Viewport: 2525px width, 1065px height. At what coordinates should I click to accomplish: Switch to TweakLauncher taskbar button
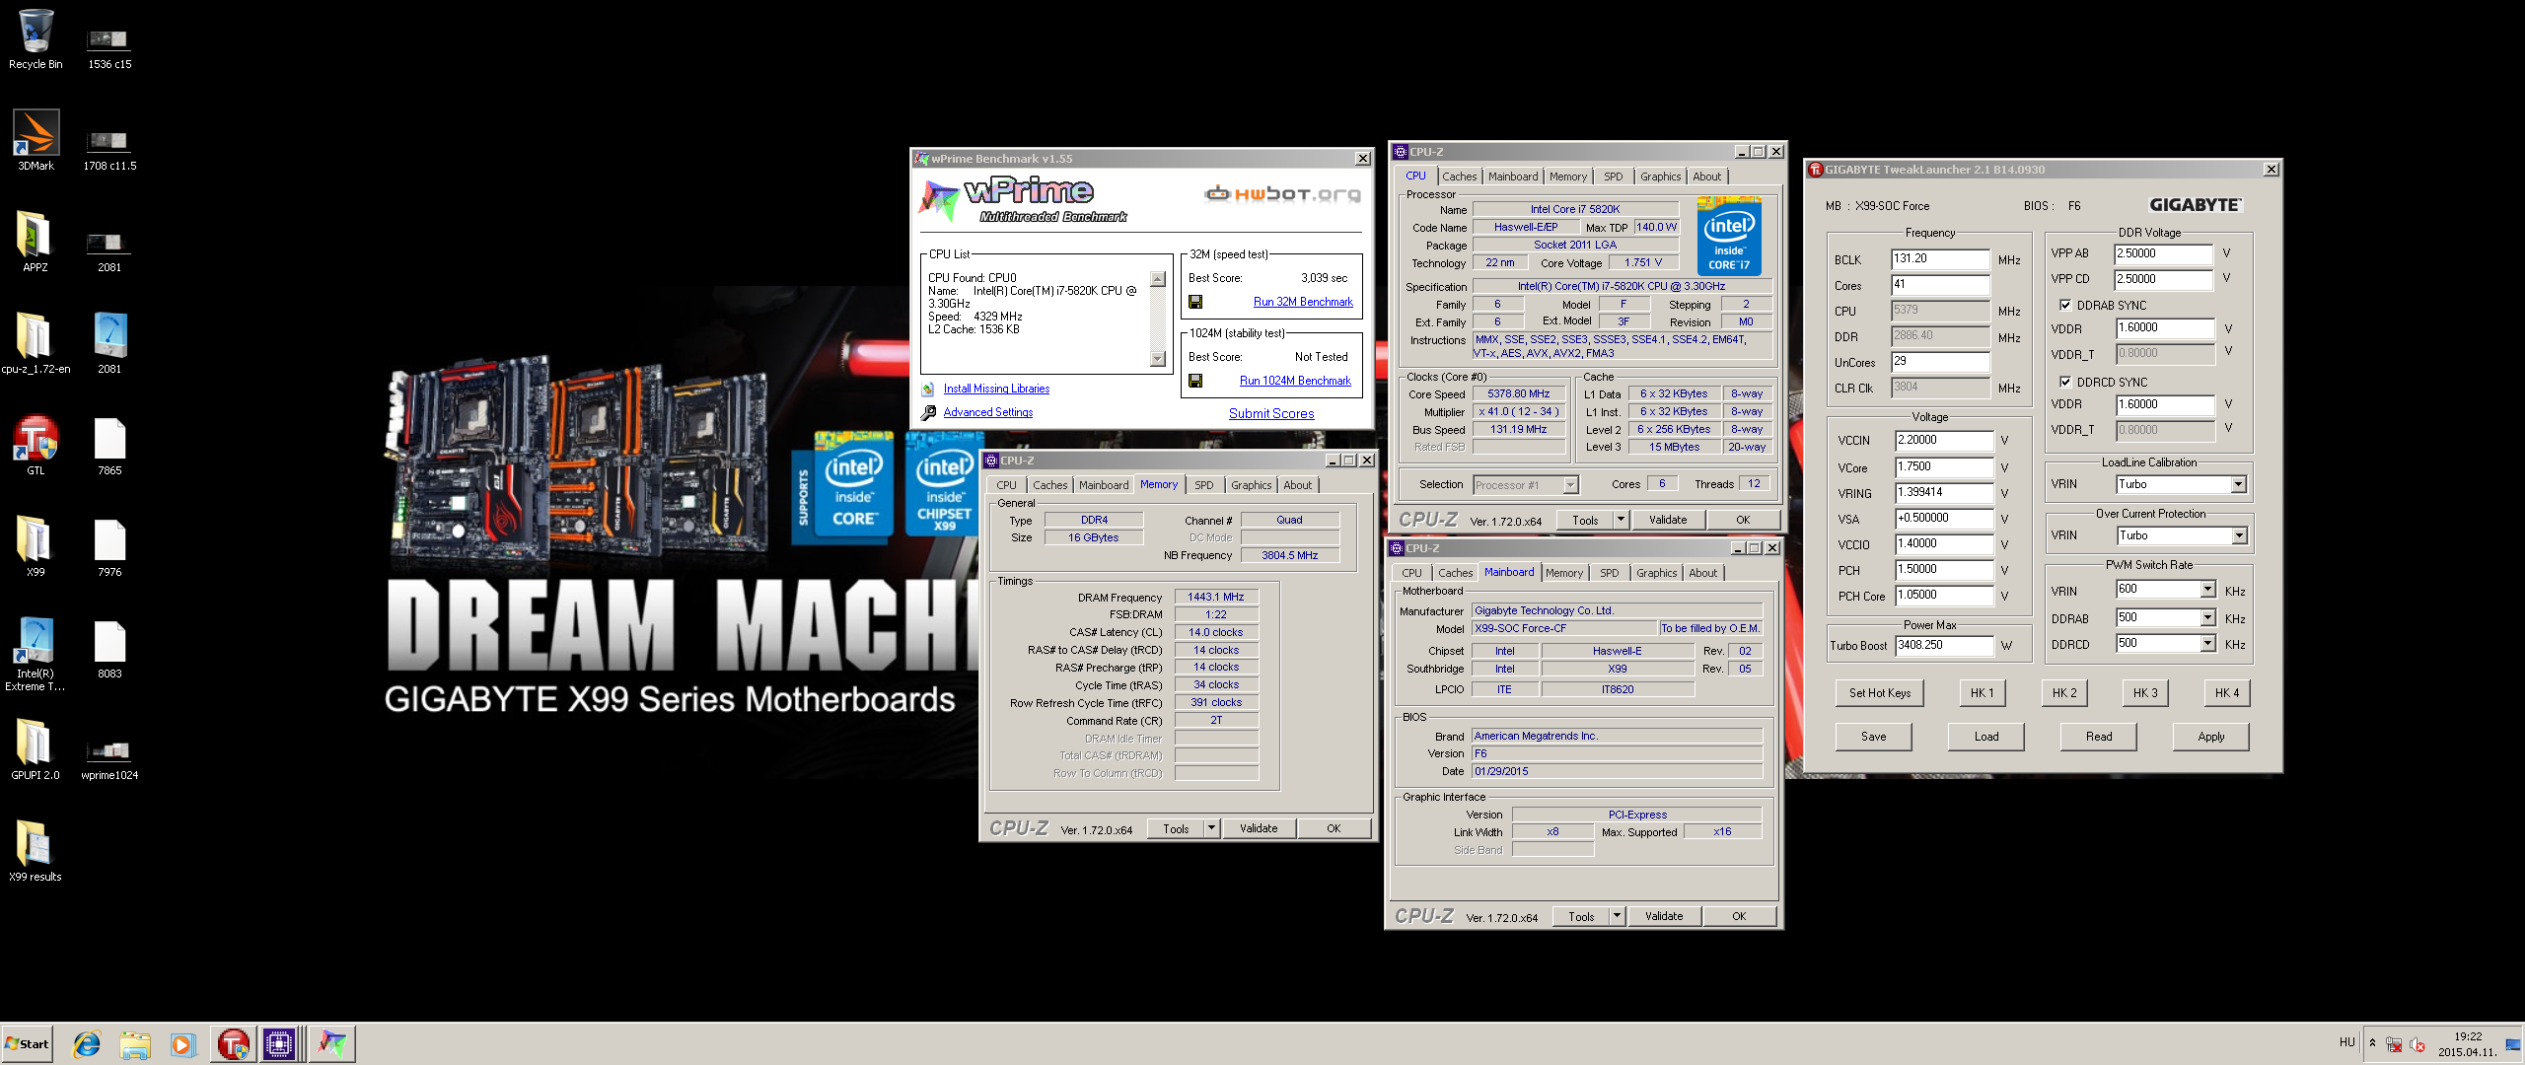click(234, 1044)
